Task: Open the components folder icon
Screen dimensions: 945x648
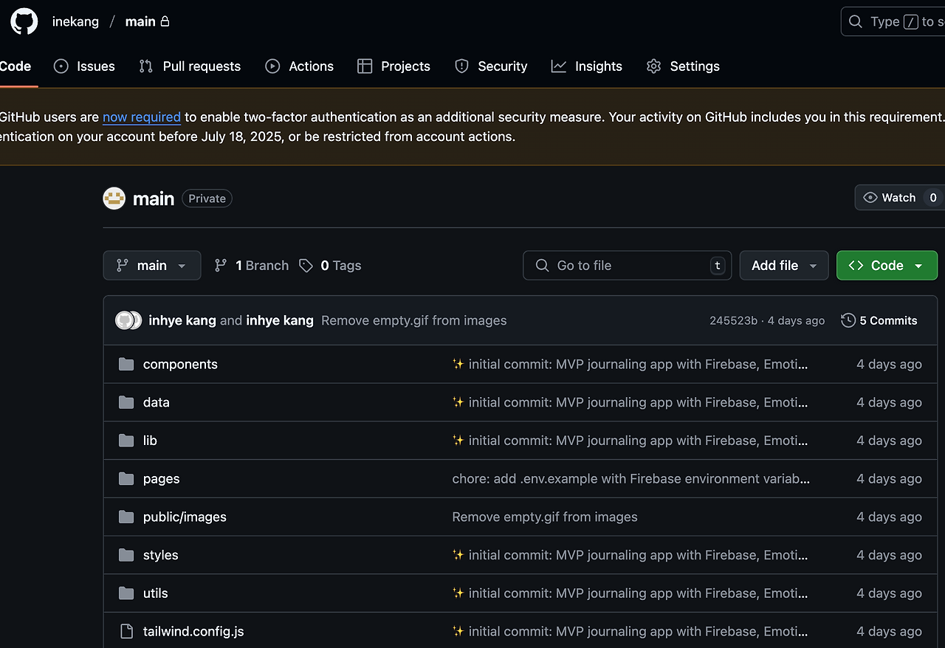Action: click(x=126, y=364)
